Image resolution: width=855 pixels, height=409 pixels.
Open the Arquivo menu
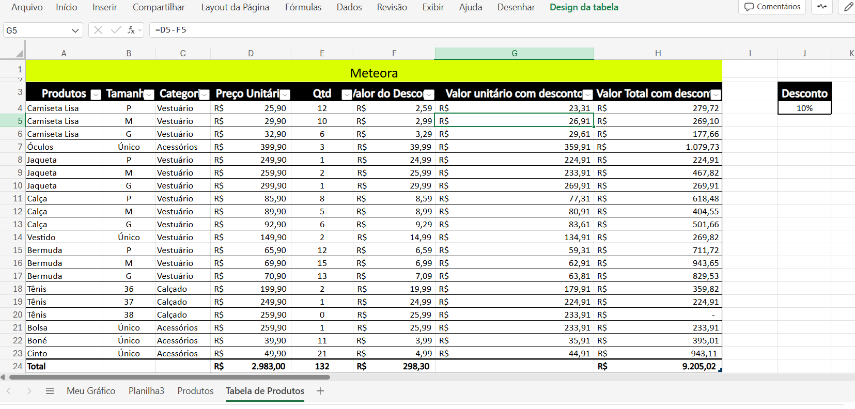coord(27,7)
